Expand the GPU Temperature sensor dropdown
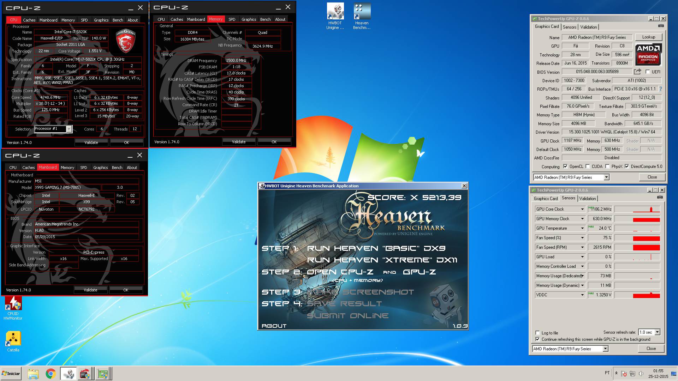678x381 pixels. tap(582, 228)
